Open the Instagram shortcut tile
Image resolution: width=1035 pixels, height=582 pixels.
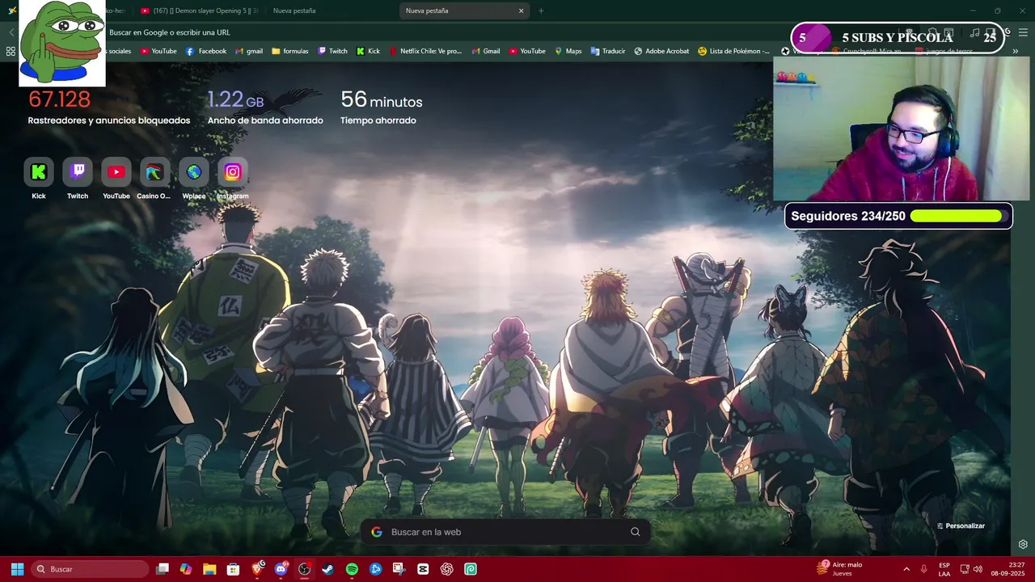click(233, 172)
